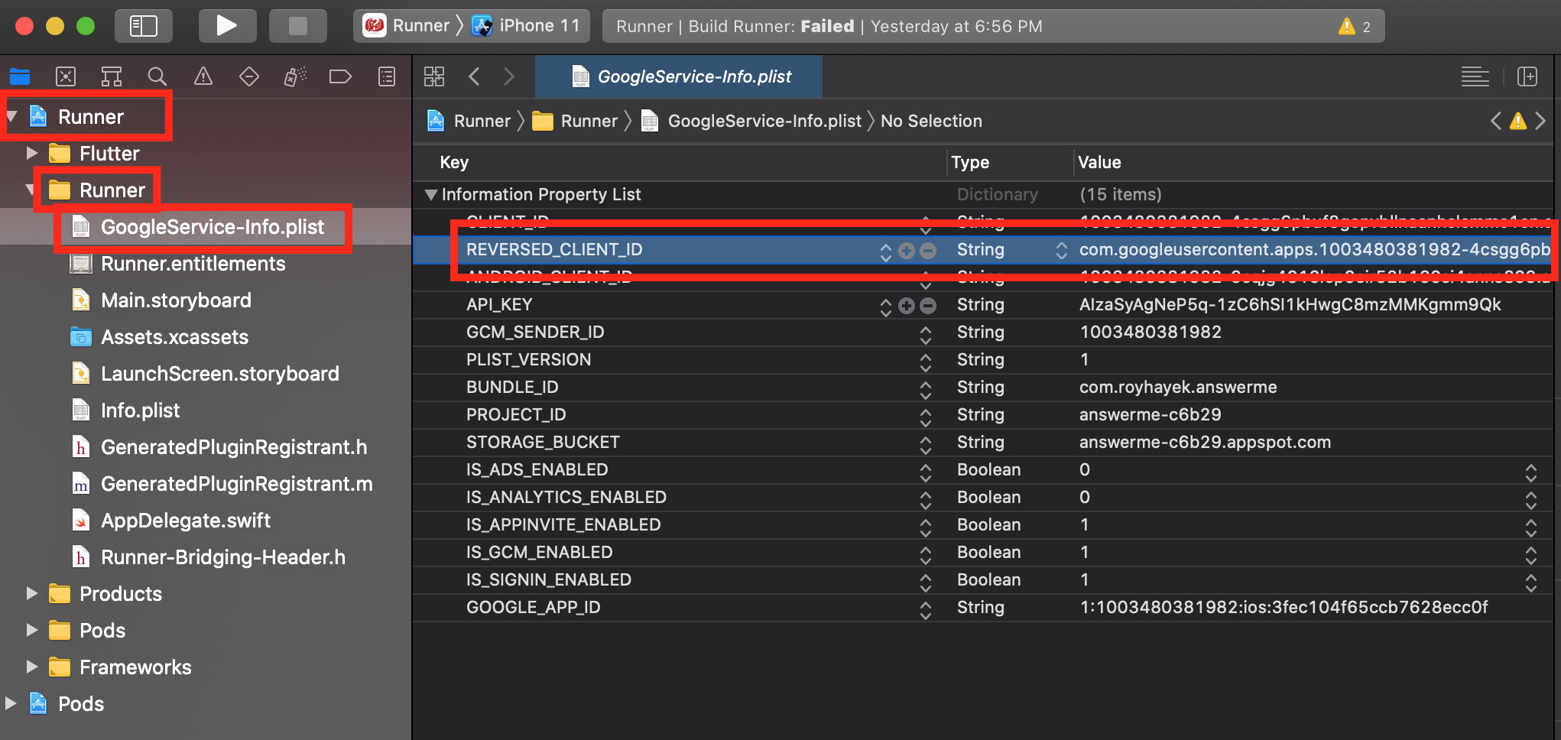
Task: Edit BUNDLE_ID value com.royhayek.answerme
Action: (1178, 387)
